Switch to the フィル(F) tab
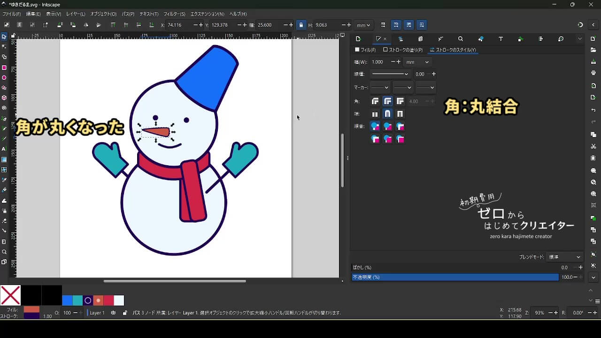The image size is (601, 338). (365, 50)
